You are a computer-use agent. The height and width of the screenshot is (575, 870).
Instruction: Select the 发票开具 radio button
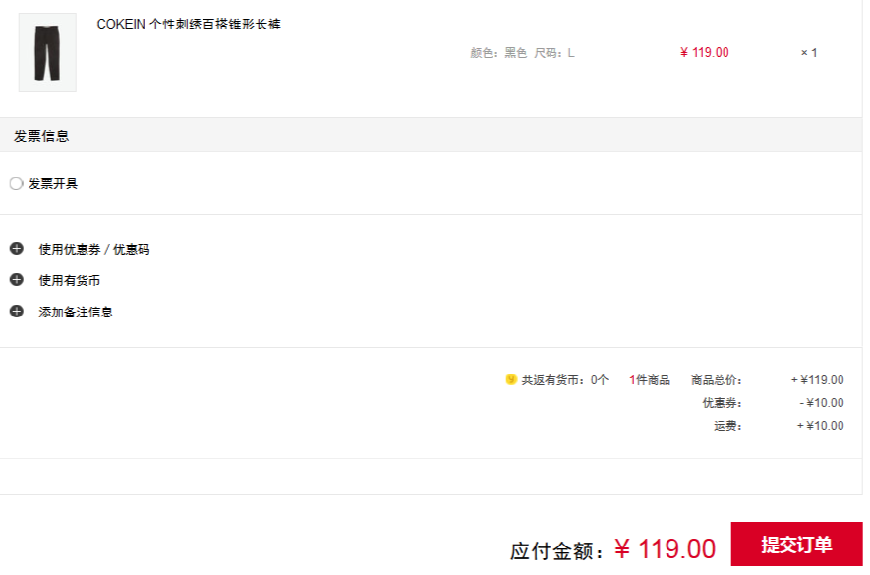(16, 184)
